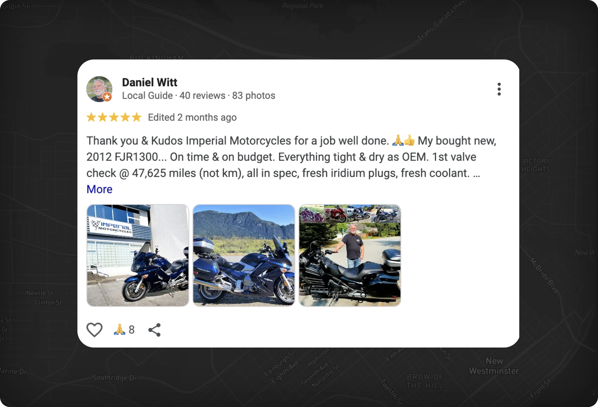Click the 83 photos text
This screenshot has height=407, width=598.
254,96
